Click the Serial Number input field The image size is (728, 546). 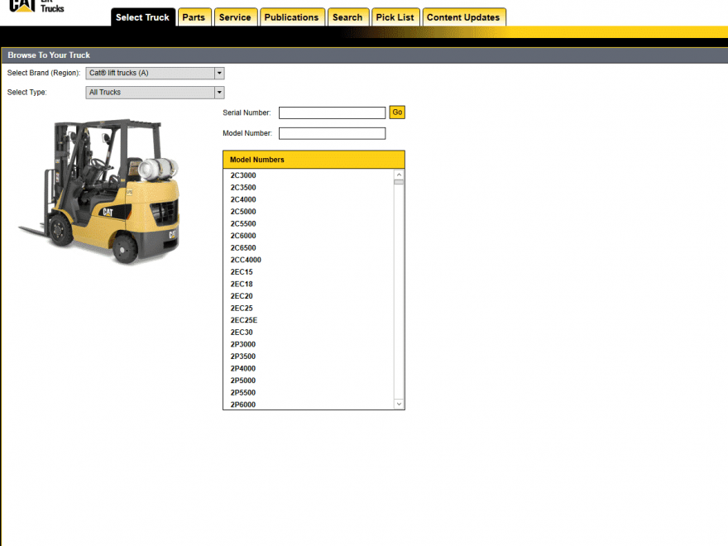click(x=332, y=113)
